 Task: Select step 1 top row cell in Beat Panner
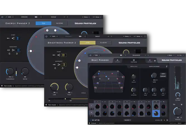[98, 106]
